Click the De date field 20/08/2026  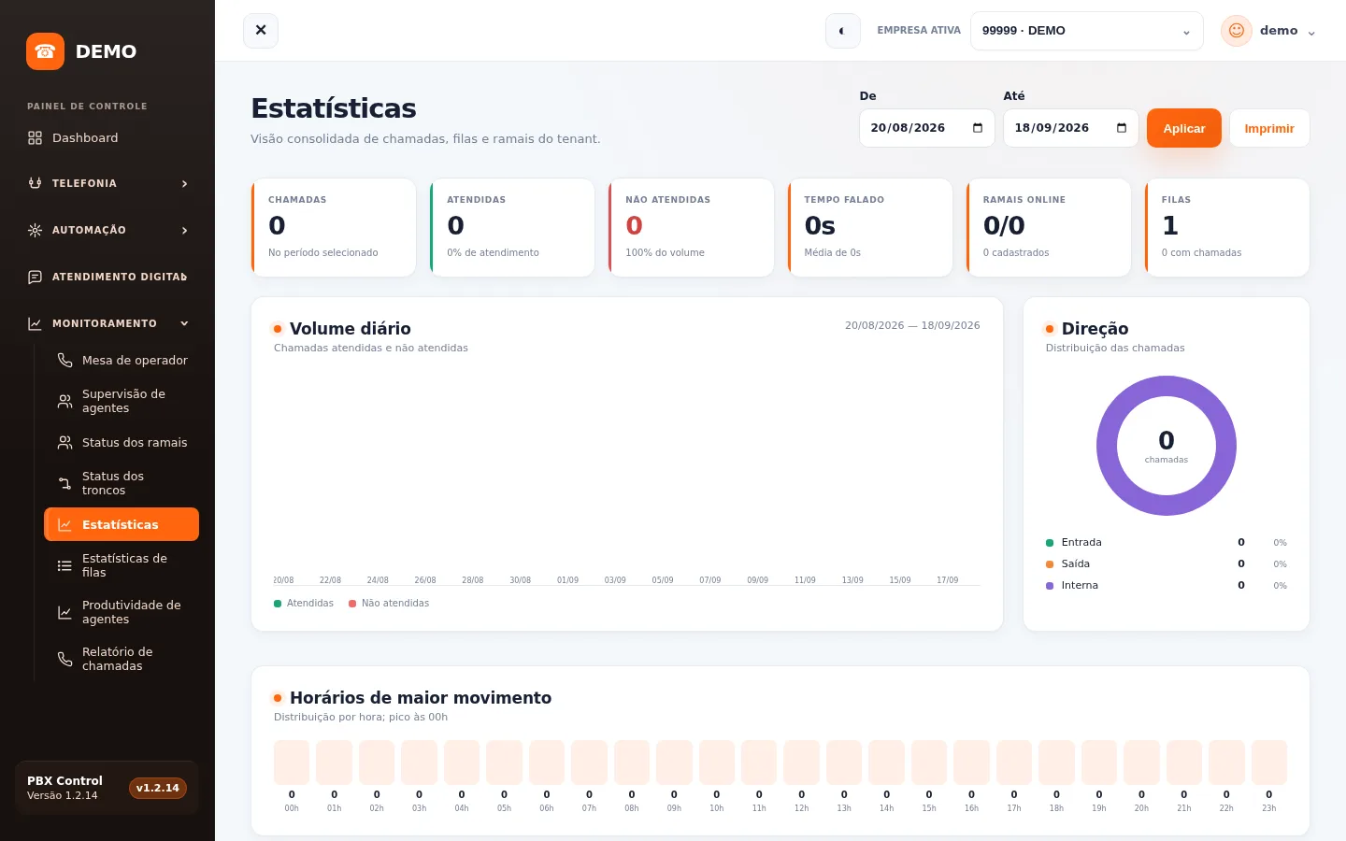(927, 128)
